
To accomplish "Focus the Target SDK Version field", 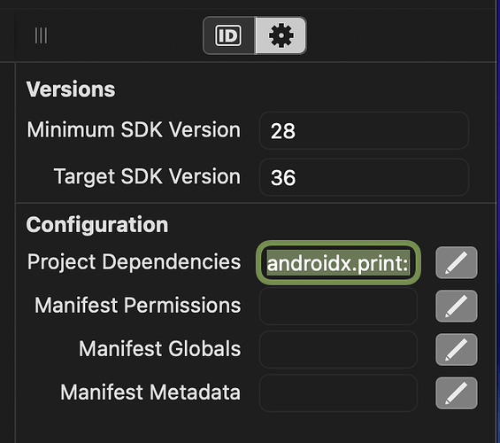I will pyautogui.click(x=364, y=177).
